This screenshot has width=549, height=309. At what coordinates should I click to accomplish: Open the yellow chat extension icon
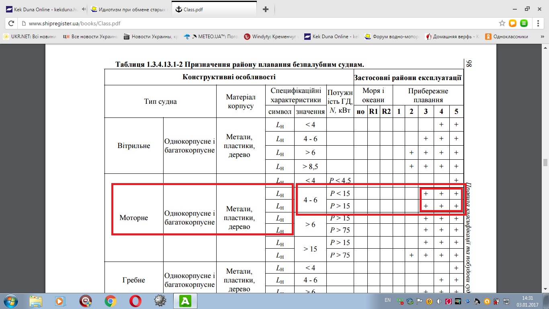click(513, 23)
